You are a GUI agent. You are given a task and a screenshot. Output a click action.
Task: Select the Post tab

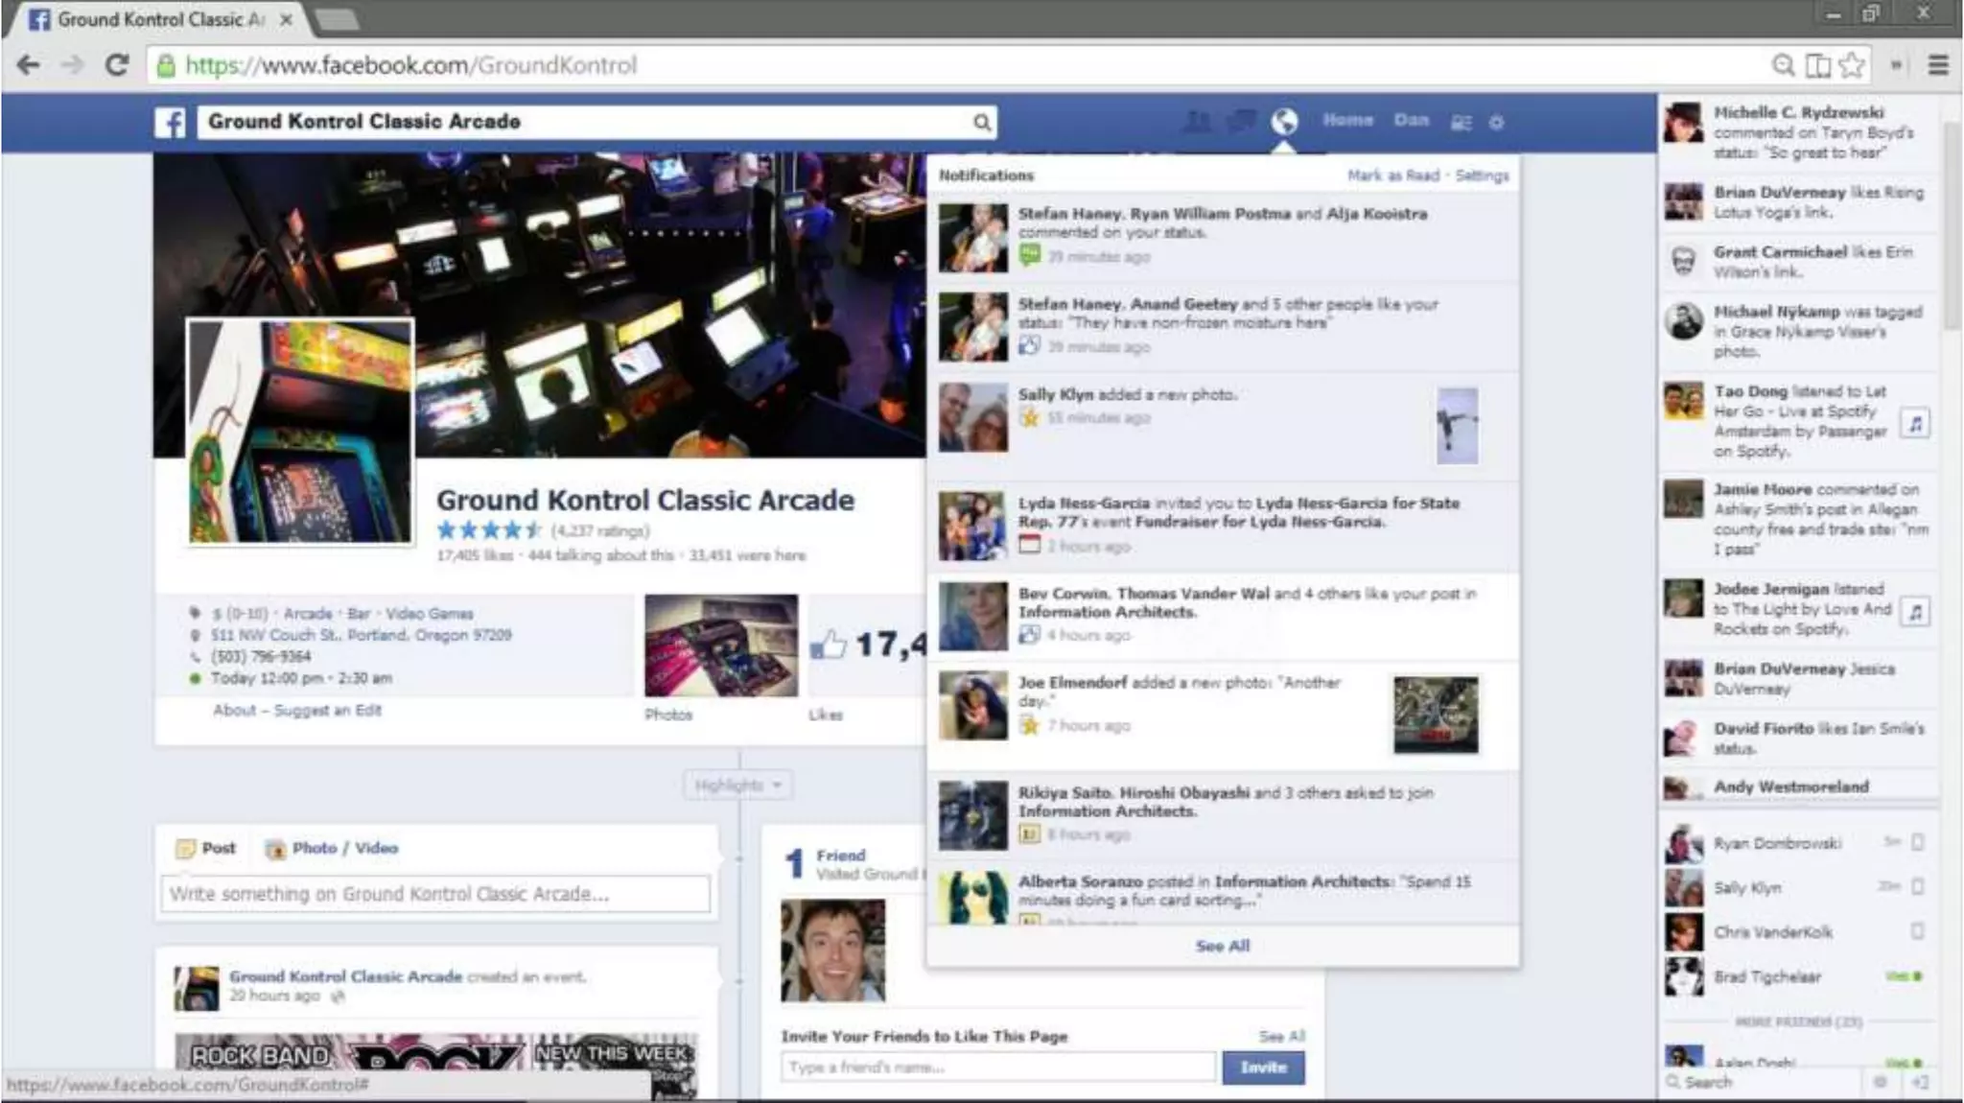click(206, 849)
